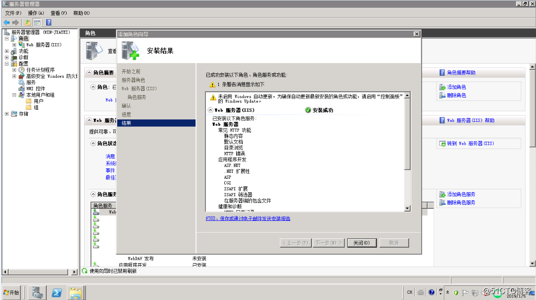Click the 关闭(O) button in wizard
536x300 pixels.
[362, 243]
